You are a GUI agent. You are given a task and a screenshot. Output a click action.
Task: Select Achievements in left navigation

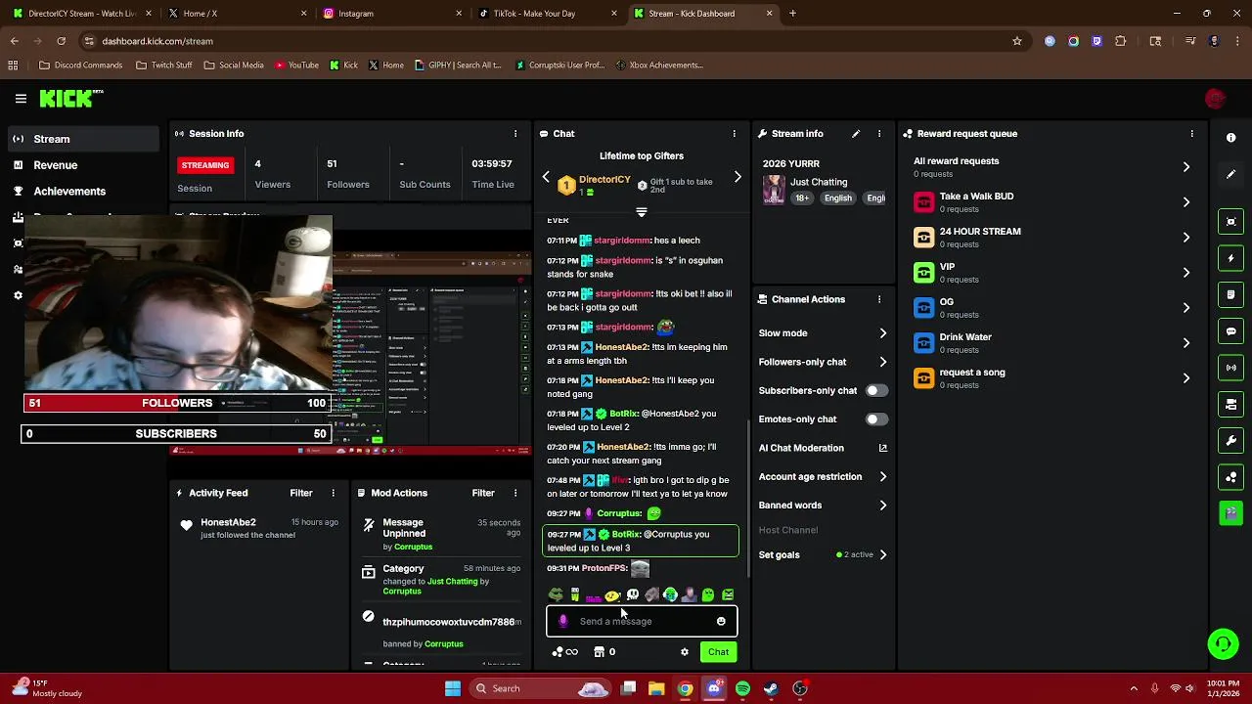[82, 192]
